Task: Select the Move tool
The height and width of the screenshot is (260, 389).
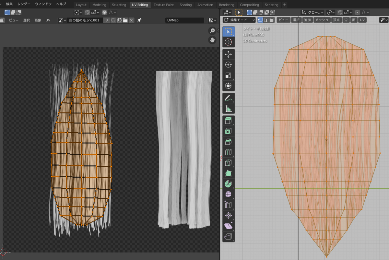Action: (x=229, y=54)
